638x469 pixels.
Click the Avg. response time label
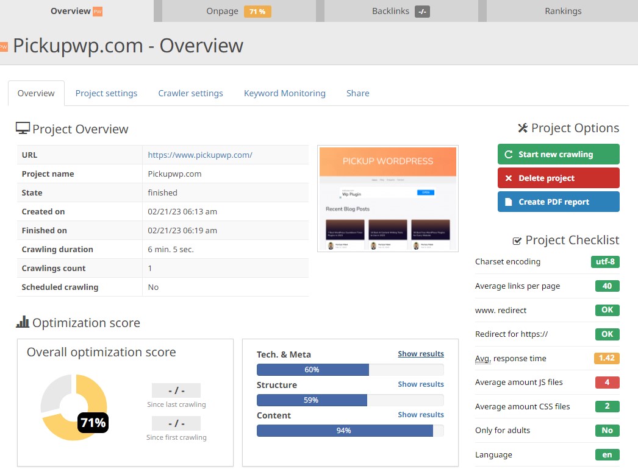coord(511,359)
